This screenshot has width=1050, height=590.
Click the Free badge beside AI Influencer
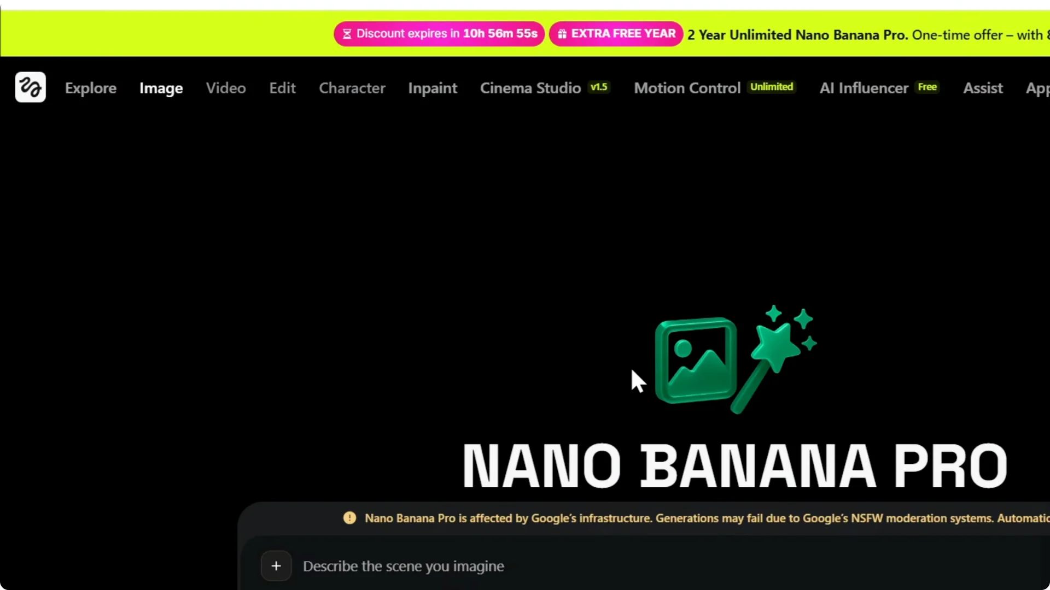(x=927, y=87)
